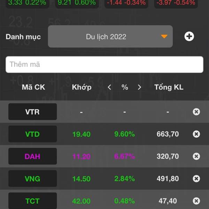Focus the Thêm mã input field
This screenshot has height=209, width=209.
click(x=104, y=64)
